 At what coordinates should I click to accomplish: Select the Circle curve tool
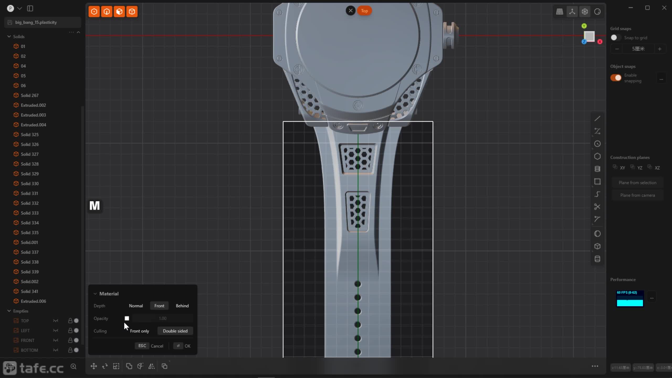[x=597, y=144]
